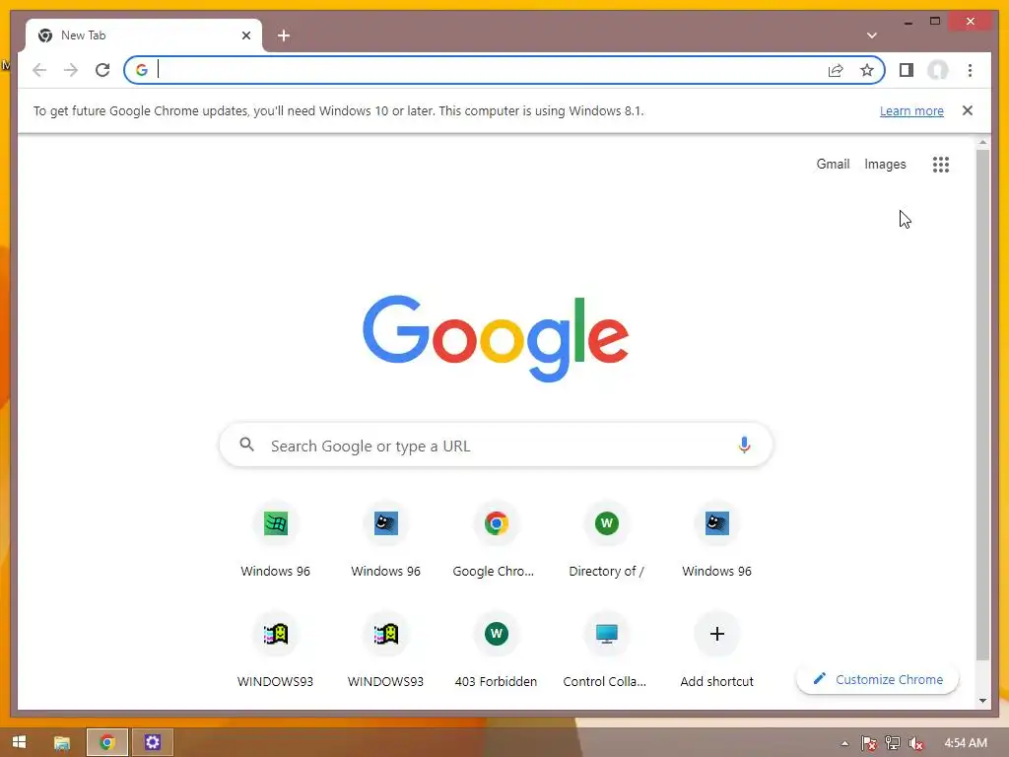Open Chrome's three-dot menu
This screenshot has height=757, width=1009.
coord(970,70)
